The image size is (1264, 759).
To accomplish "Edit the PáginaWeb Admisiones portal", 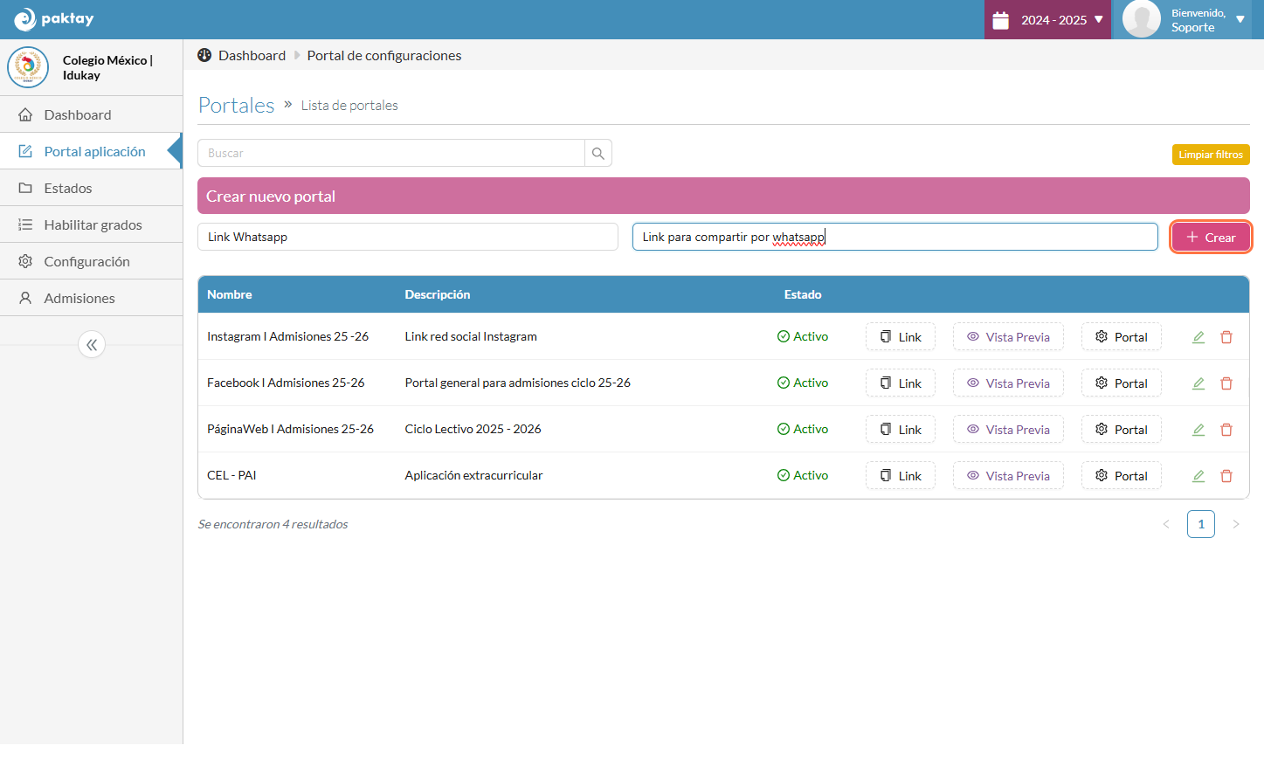I will click(x=1198, y=430).
